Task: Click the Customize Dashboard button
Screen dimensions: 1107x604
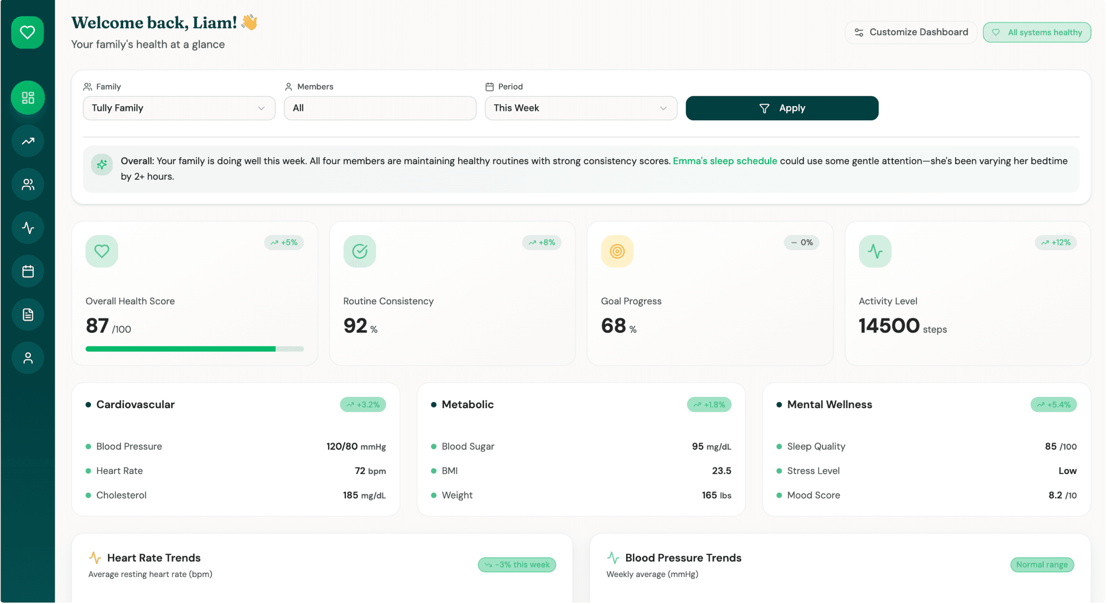Action: coord(911,32)
